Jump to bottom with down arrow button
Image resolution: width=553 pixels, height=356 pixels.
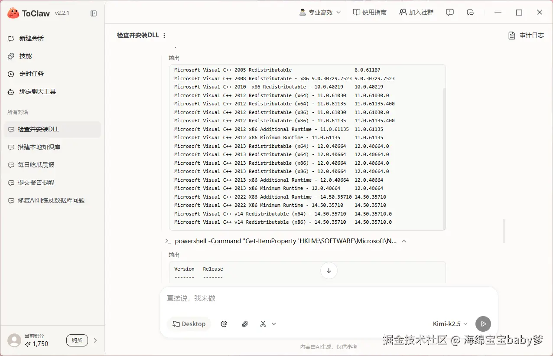pyautogui.click(x=329, y=271)
